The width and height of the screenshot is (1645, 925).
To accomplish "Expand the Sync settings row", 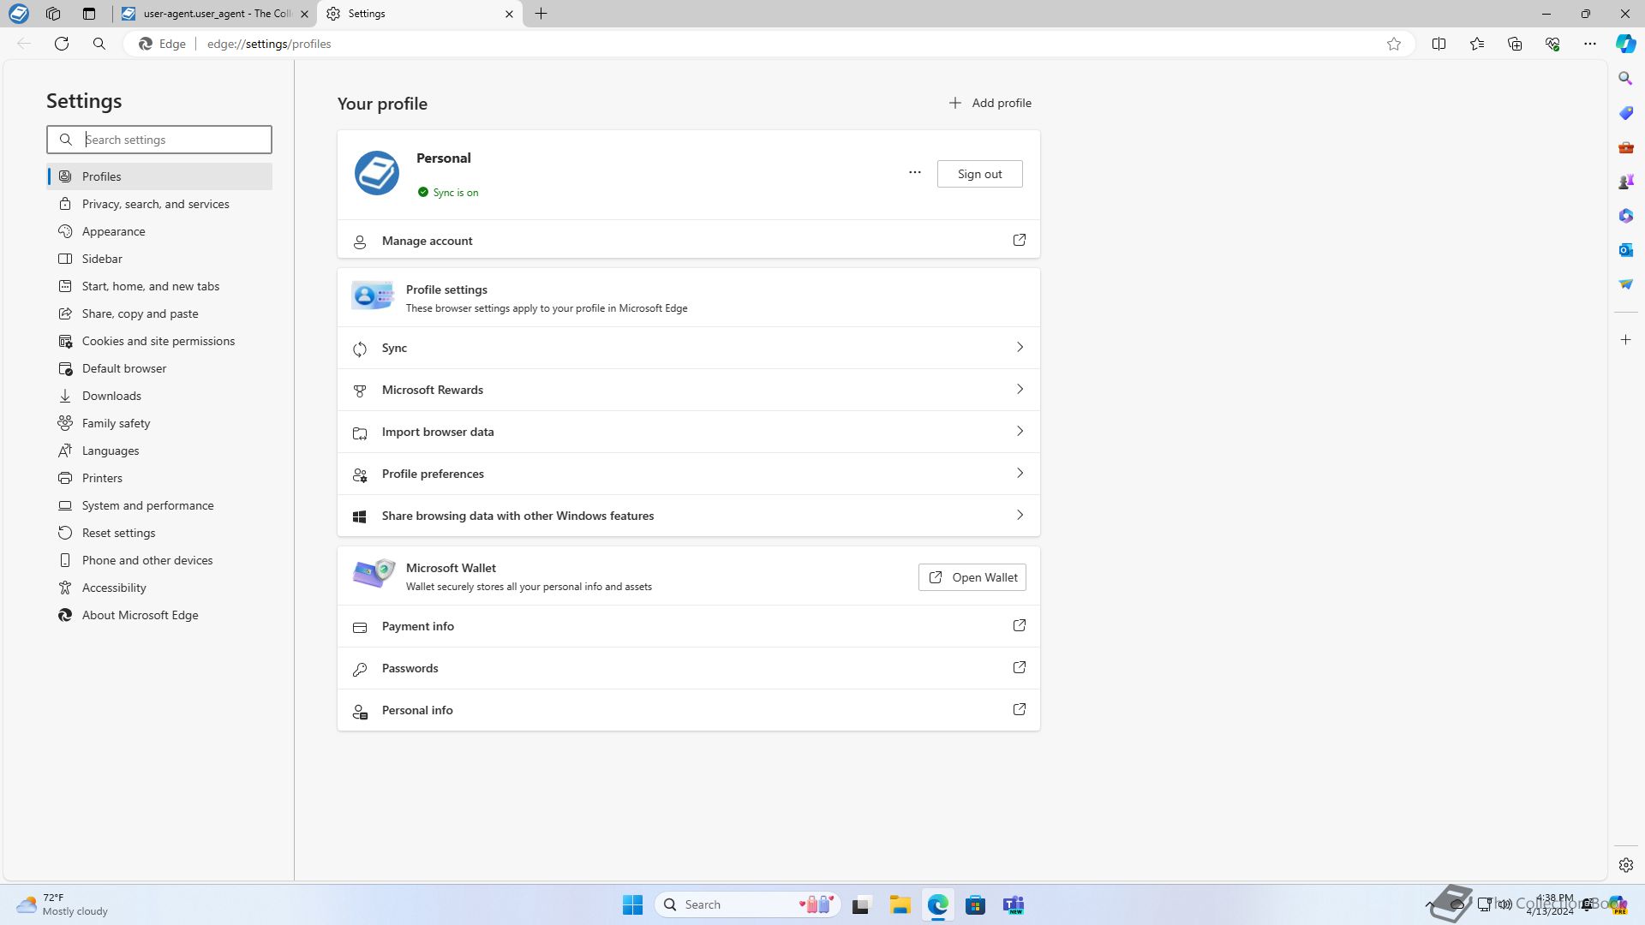I will click(689, 348).
